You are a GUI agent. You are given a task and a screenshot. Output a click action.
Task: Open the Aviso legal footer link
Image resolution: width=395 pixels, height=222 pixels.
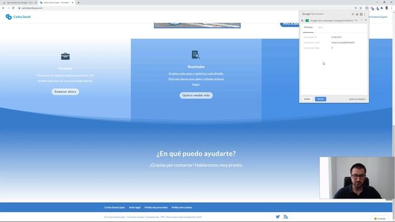click(x=135, y=208)
